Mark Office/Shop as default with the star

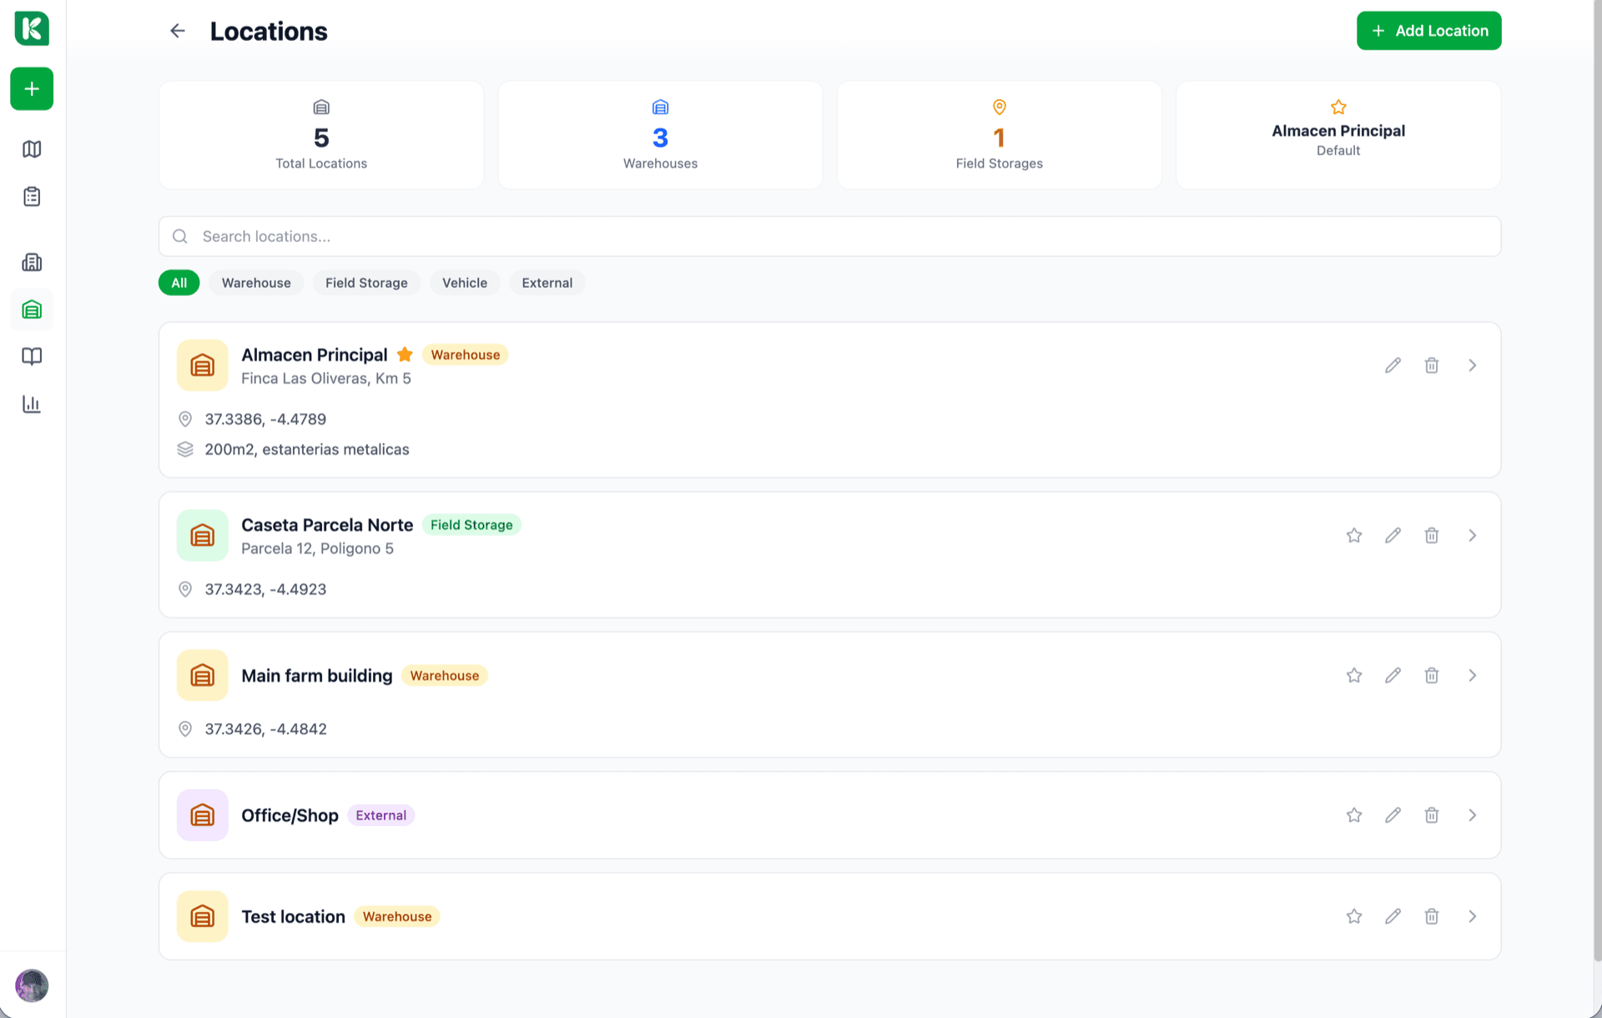coord(1354,815)
